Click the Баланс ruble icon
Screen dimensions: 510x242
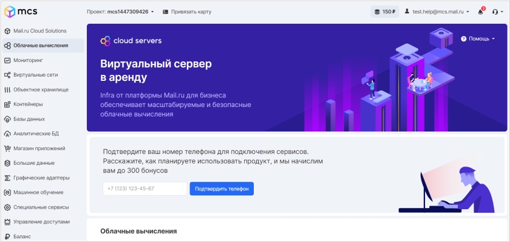coord(7,237)
